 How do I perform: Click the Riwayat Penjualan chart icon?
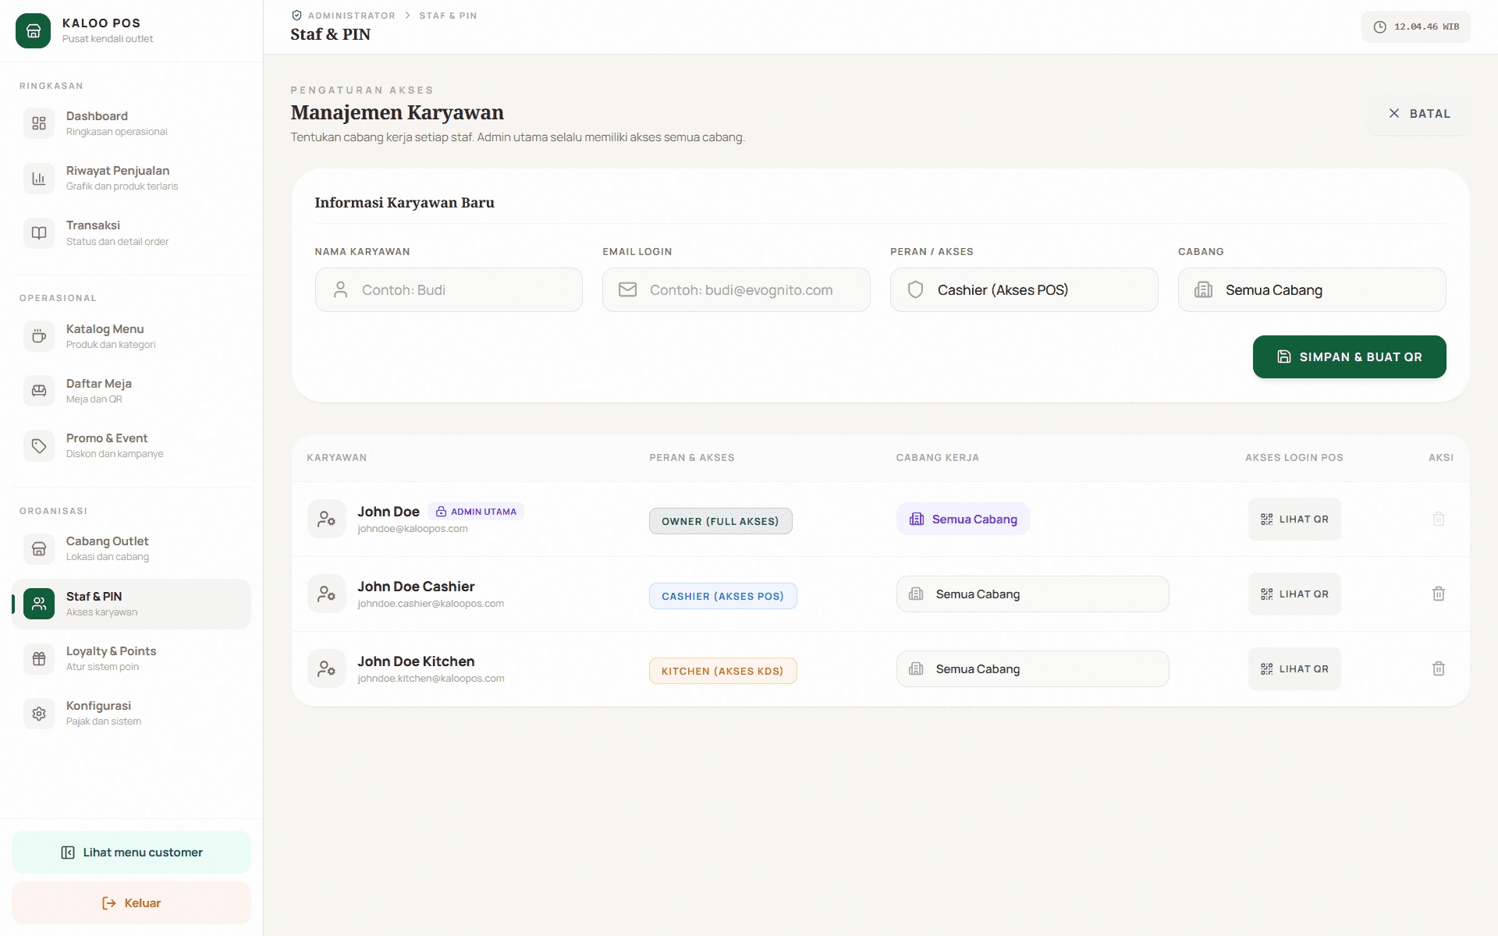(x=39, y=178)
